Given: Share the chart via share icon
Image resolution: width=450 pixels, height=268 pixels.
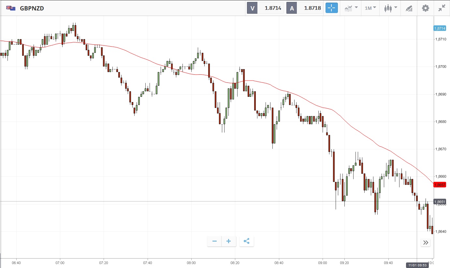Looking at the screenshot, I should pyautogui.click(x=247, y=241).
